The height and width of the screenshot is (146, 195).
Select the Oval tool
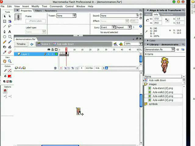point(5,37)
